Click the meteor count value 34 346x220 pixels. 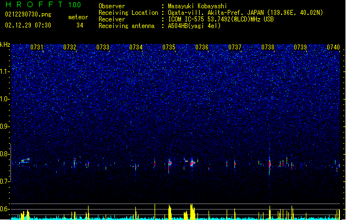click(x=80, y=25)
